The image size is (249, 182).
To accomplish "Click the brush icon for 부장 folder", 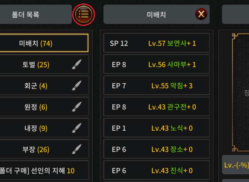I will point(77,149).
